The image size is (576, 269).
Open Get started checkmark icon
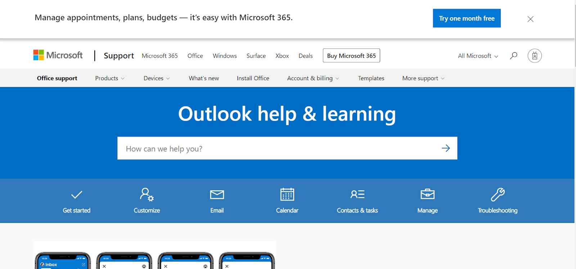coord(77,195)
